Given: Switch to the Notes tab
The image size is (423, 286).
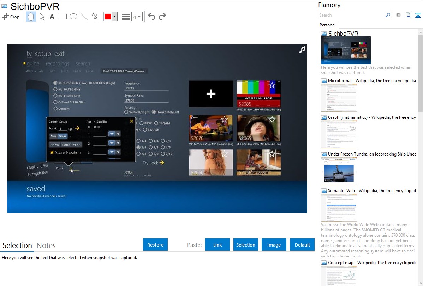Looking at the screenshot, I should pyautogui.click(x=46, y=245).
